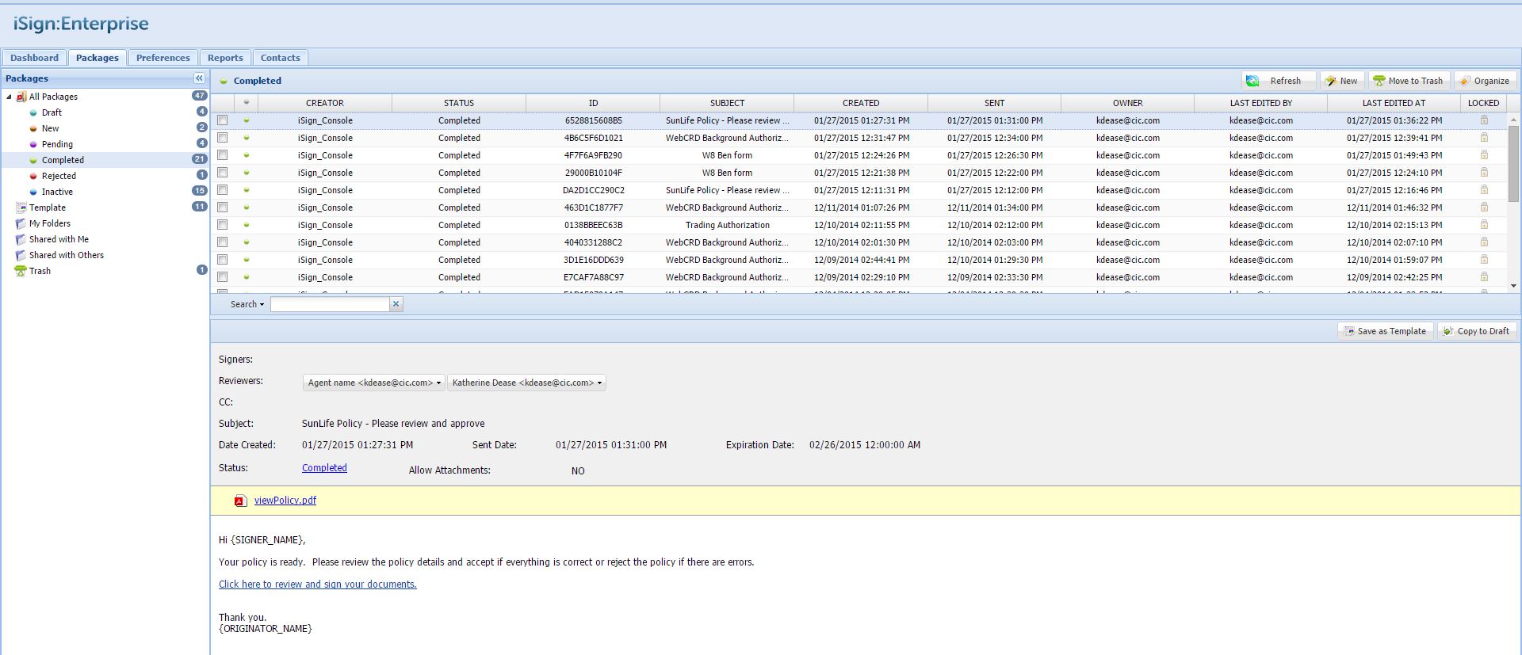
Task: Click the PDF icon beside viewPolicy.pdf
Action: point(240,501)
